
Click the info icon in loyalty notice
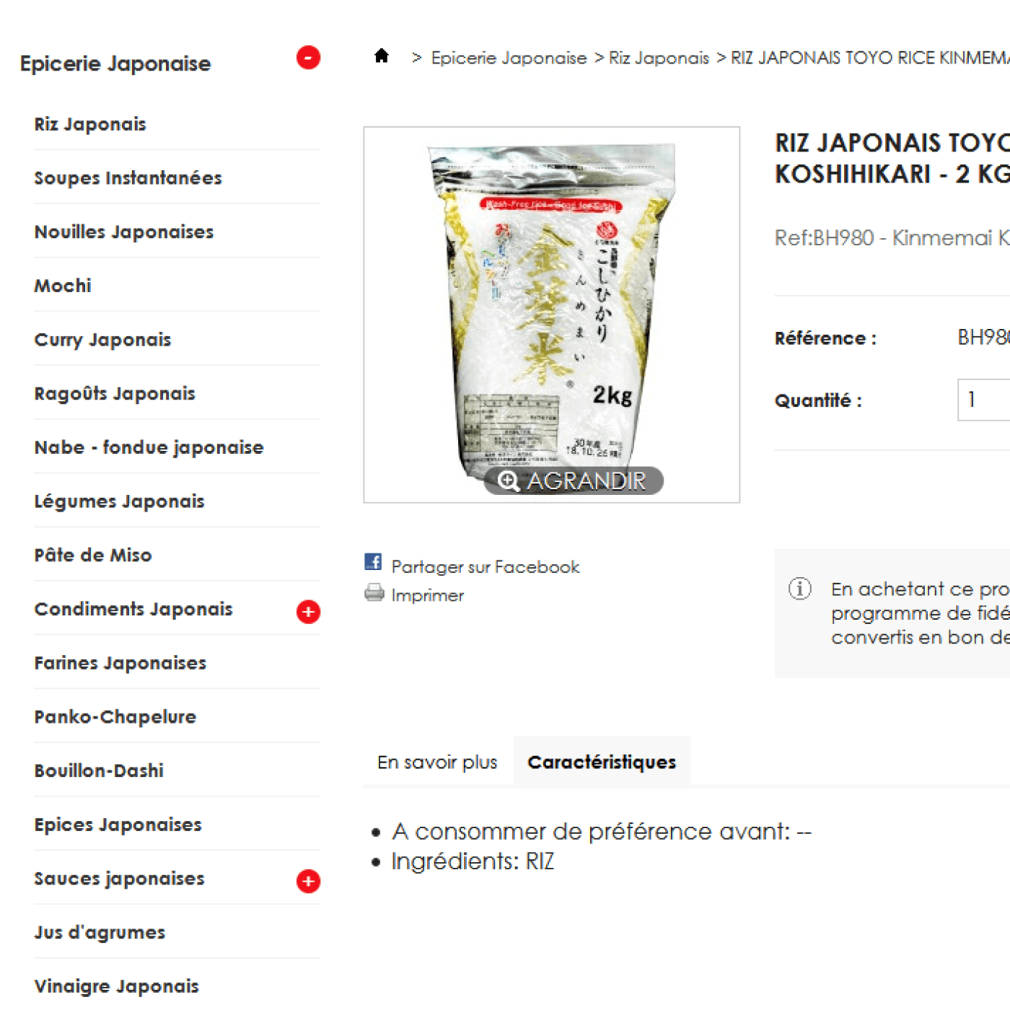799,589
